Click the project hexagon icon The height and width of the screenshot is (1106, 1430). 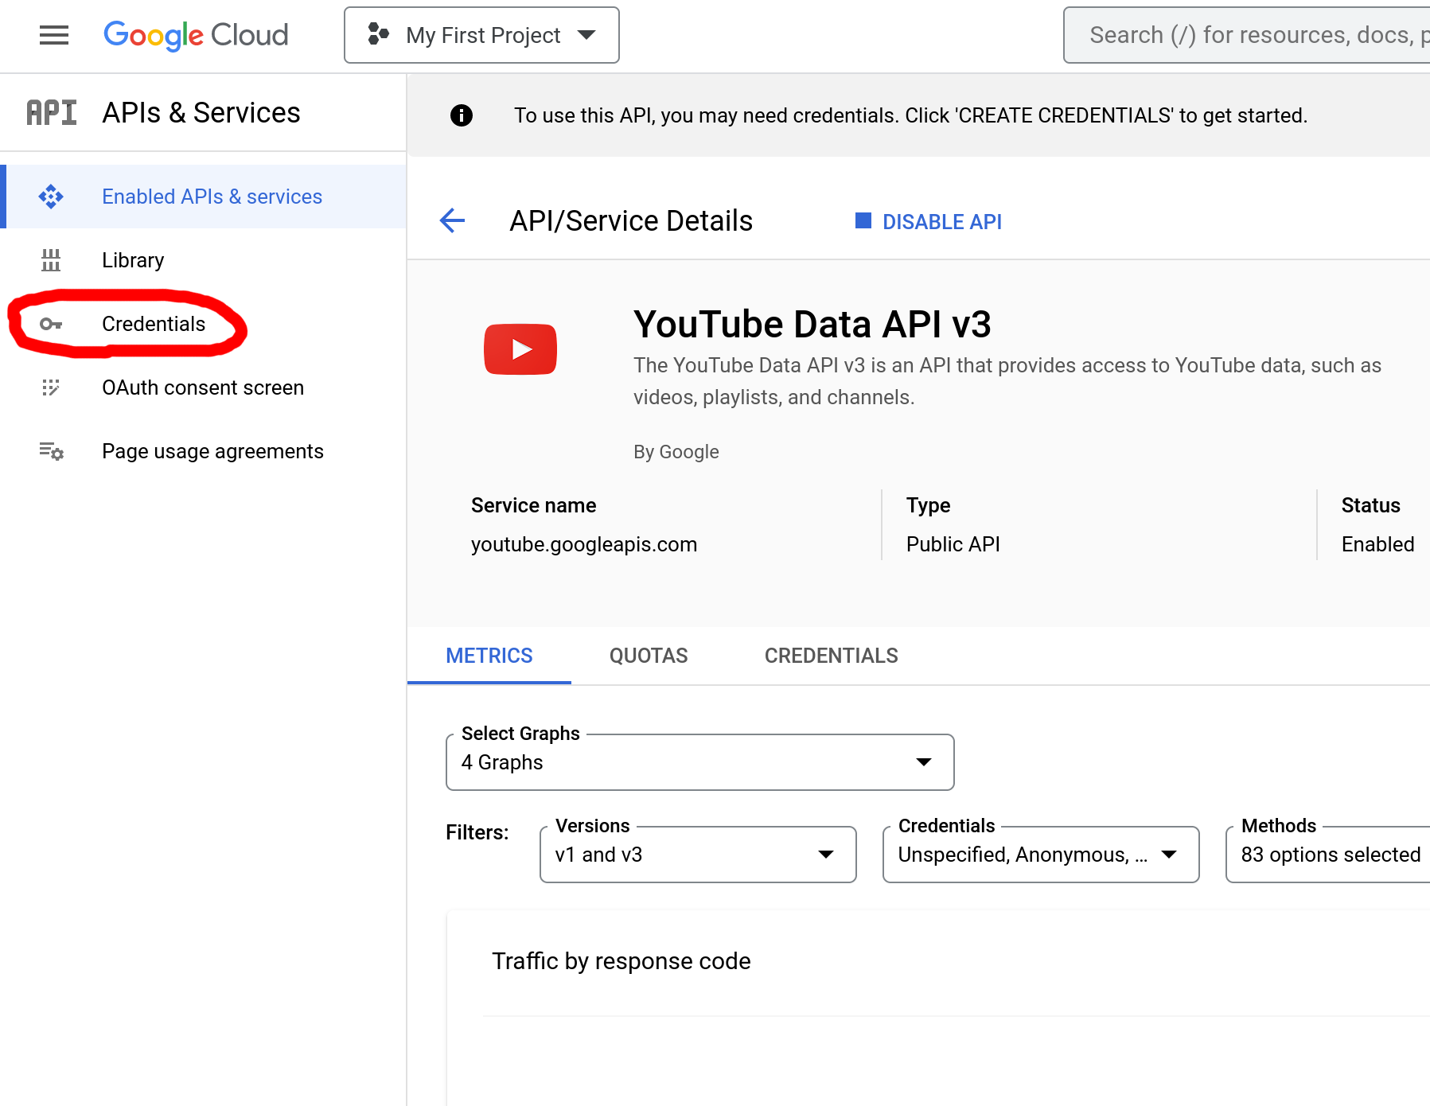click(x=378, y=34)
